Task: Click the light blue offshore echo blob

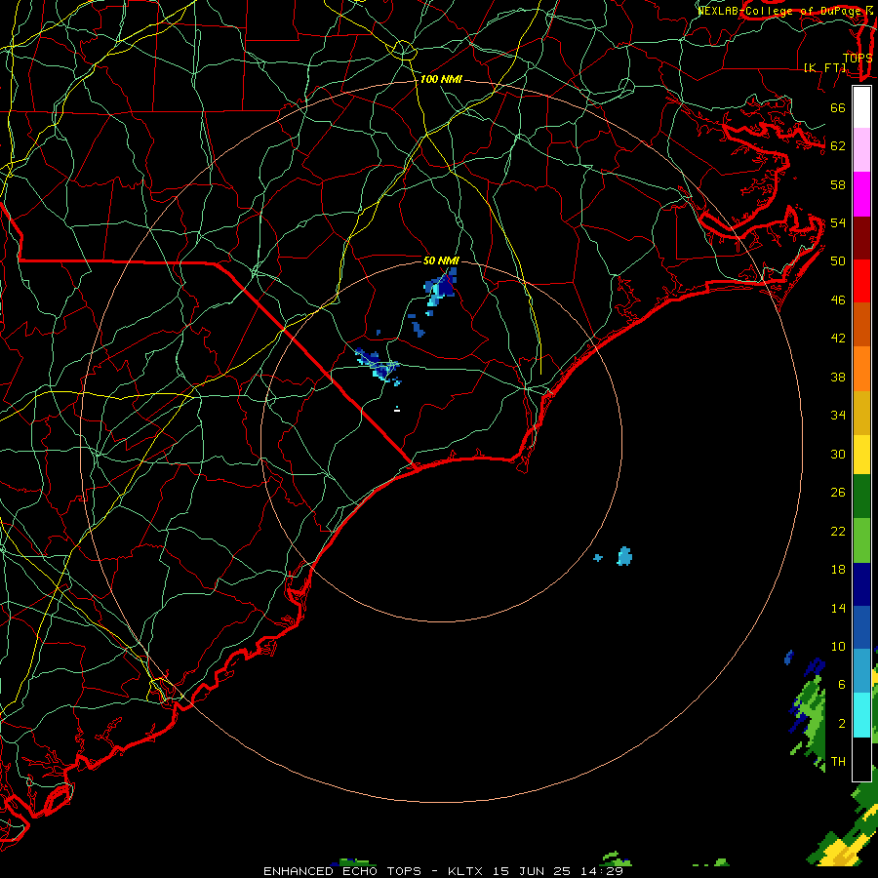Action: pos(624,557)
